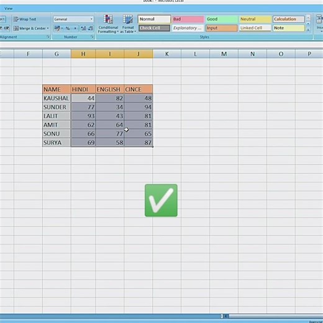Open Number group dialog launcher
This screenshot has height=323, width=323.
pos(93,37)
